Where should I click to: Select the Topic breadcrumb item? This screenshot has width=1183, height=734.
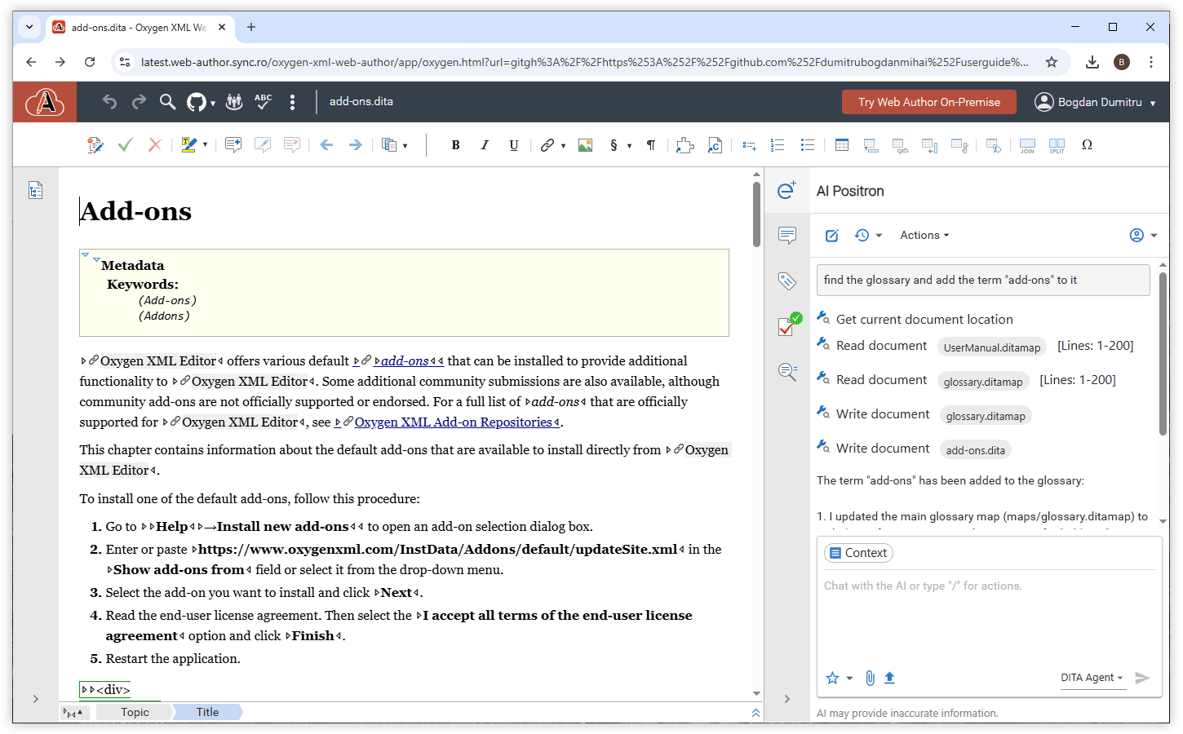point(135,712)
